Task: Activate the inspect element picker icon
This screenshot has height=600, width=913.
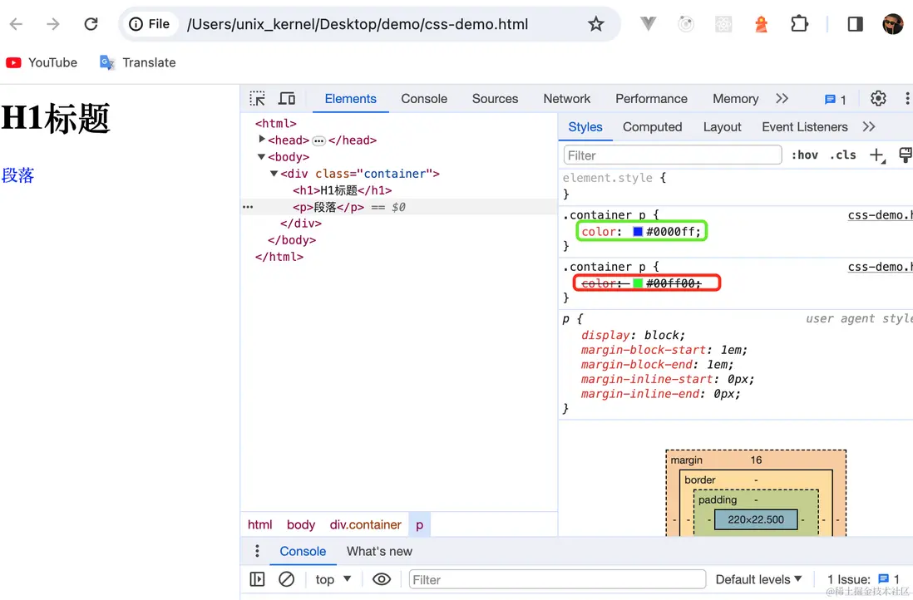Action: pos(258,99)
